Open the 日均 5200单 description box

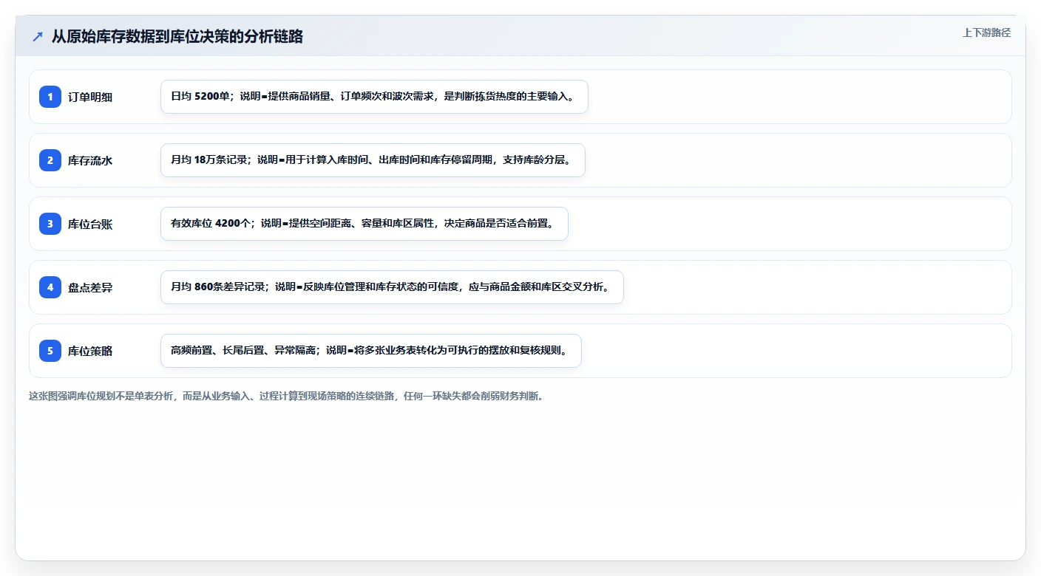pos(374,97)
